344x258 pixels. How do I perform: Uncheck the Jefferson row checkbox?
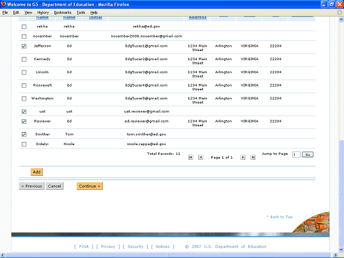(24, 46)
